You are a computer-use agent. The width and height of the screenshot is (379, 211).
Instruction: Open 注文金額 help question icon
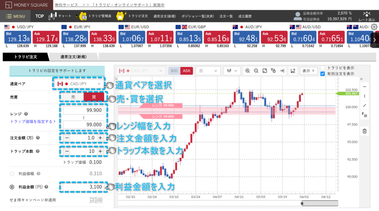coord(38,138)
